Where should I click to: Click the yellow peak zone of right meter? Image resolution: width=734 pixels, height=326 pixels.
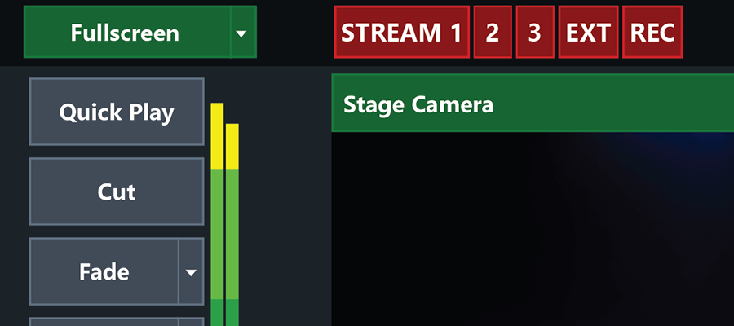232,147
